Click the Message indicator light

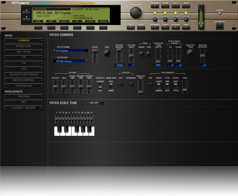(220, 13)
